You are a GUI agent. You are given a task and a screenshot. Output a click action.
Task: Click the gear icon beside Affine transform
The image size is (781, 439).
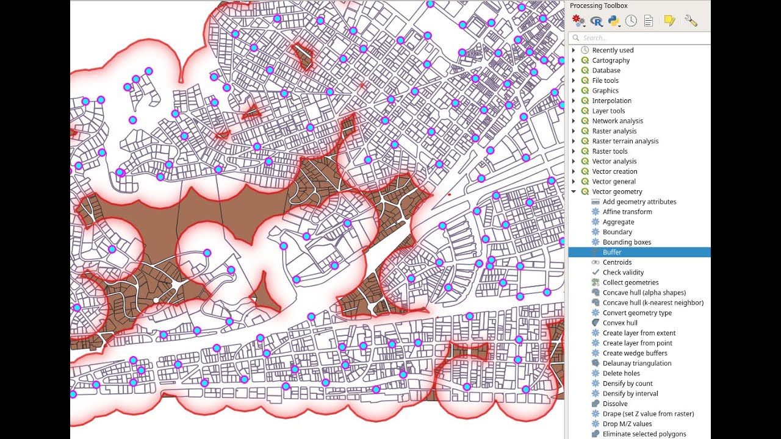tap(596, 212)
